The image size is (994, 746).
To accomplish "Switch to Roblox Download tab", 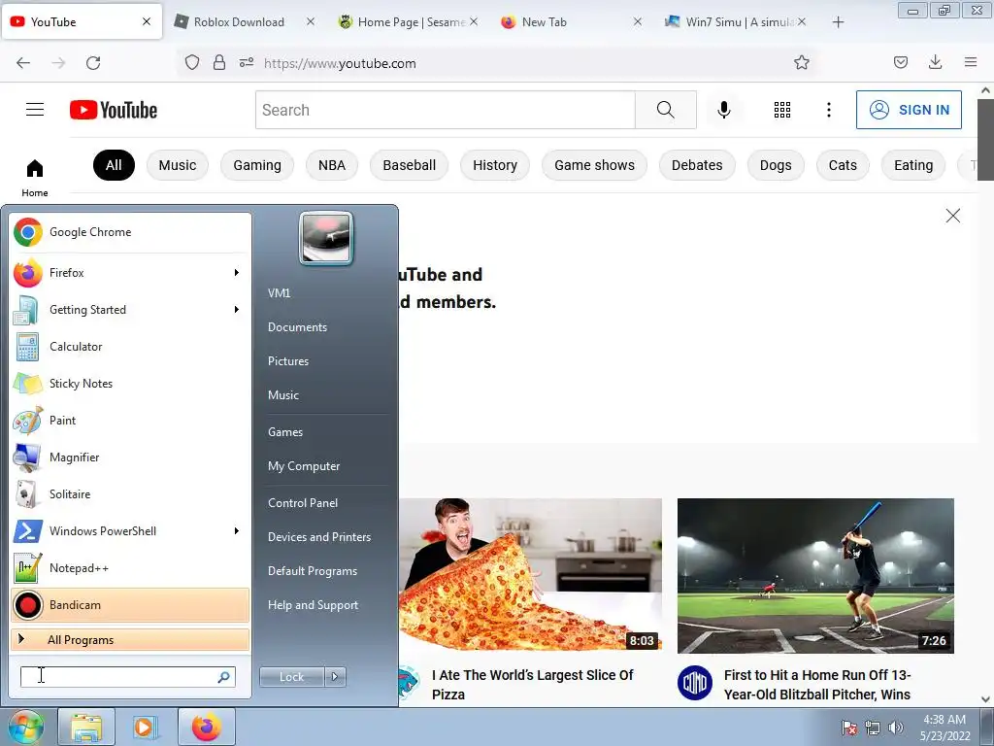I will (x=246, y=22).
